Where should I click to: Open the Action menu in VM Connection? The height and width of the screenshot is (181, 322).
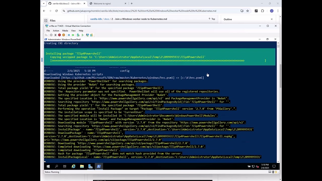[x=56, y=31]
